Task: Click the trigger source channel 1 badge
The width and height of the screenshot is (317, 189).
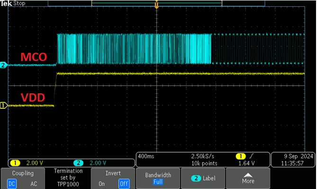Action: (x=241, y=156)
